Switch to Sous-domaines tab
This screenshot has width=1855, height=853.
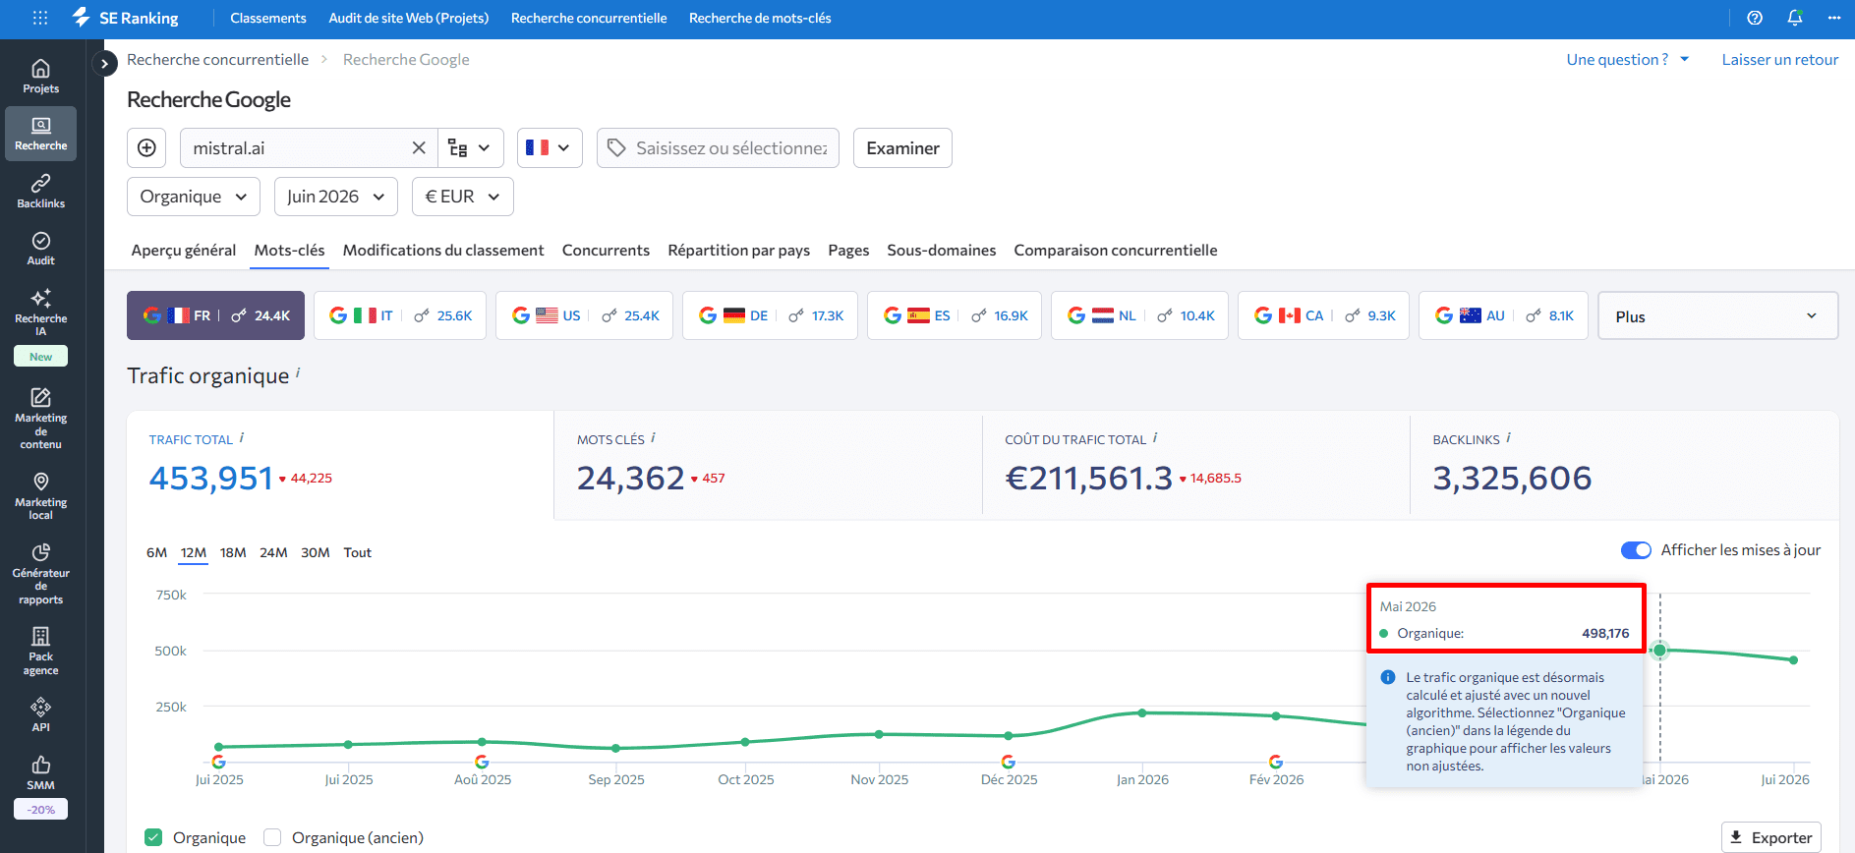(942, 250)
